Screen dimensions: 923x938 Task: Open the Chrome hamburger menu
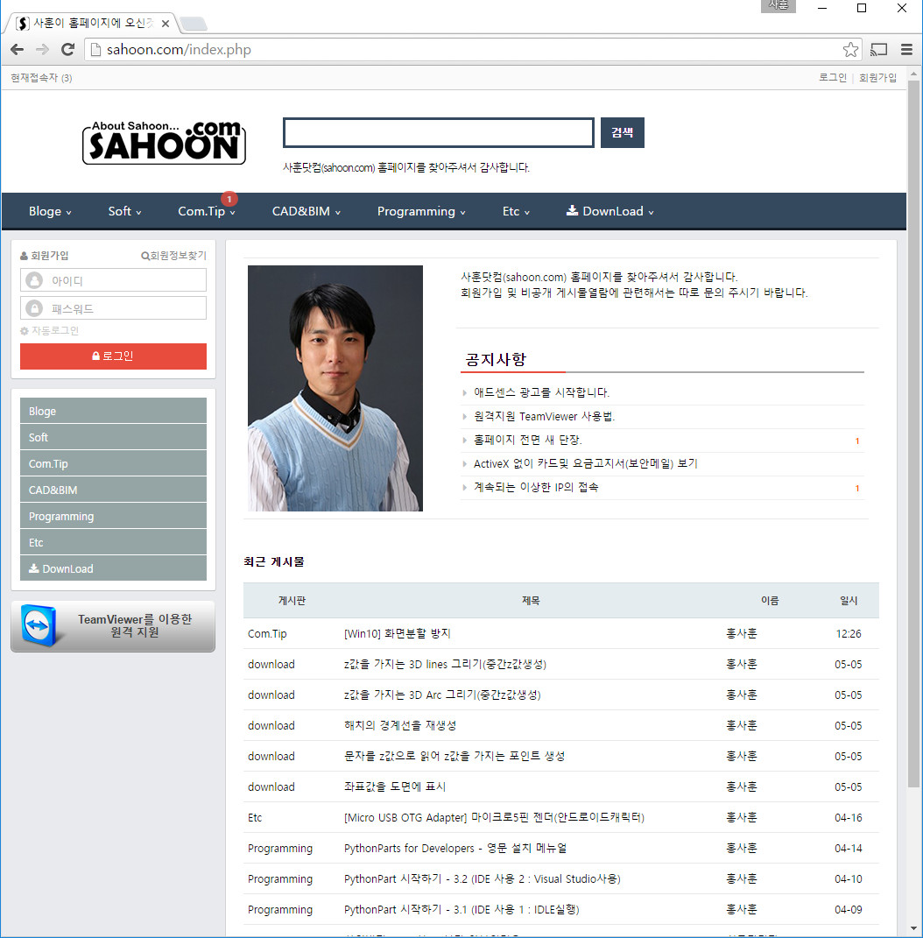coord(906,50)
